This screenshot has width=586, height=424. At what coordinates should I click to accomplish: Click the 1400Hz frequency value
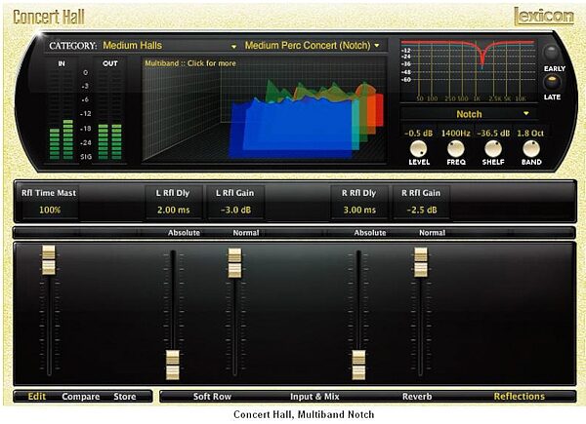[x=455, y=134]
